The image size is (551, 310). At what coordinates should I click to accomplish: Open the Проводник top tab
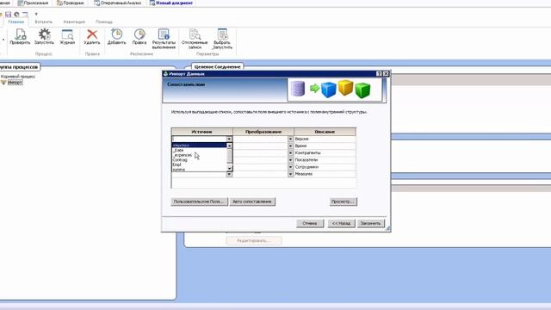pyautogui.click(x=71, y=3)
